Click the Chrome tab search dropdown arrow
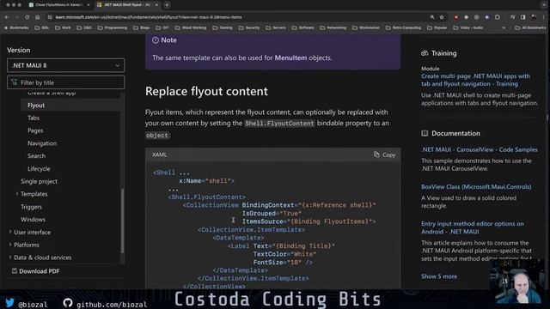The width and height of the screenshot is (550, 309). [543, 5]
